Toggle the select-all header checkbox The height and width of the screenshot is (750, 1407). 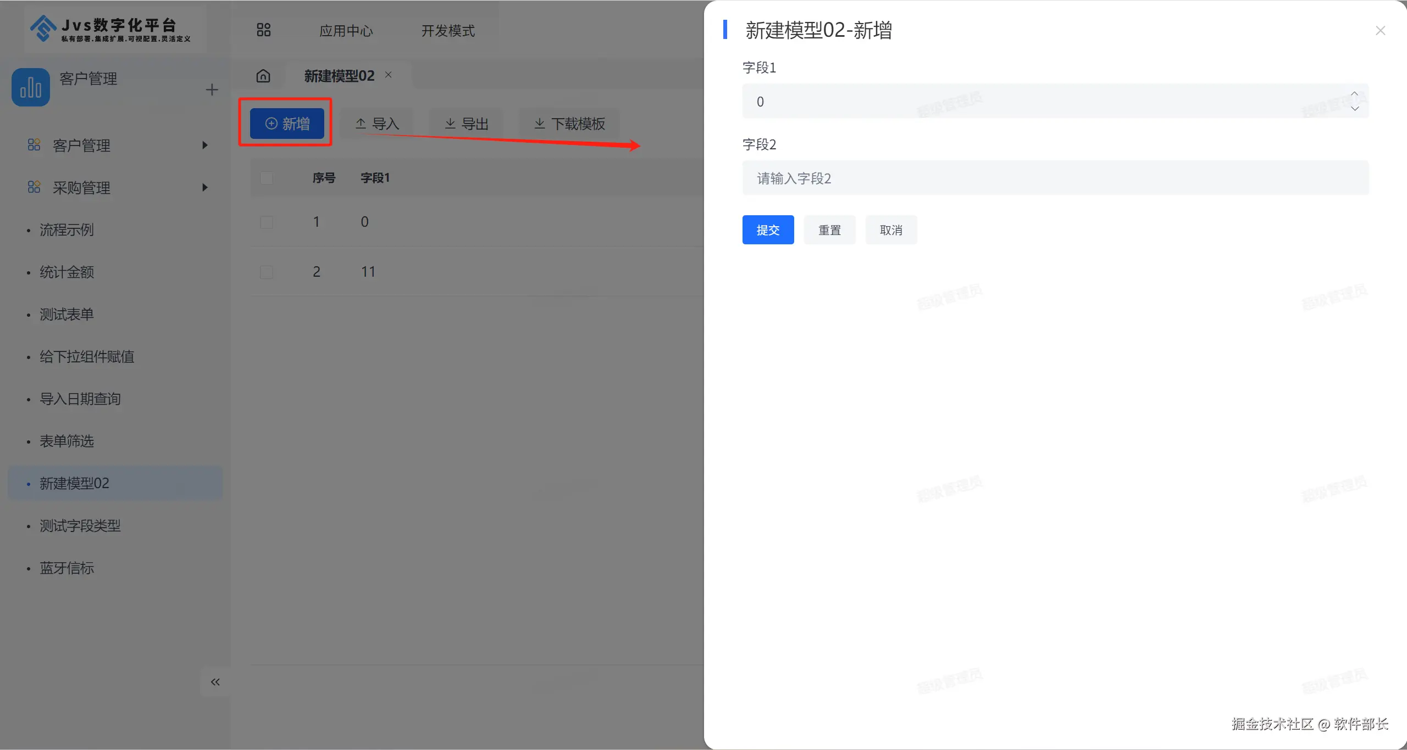[x=267, y=178]
